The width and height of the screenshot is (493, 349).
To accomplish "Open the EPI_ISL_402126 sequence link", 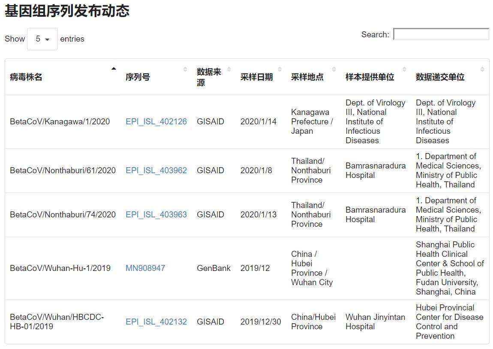I will pos(156,121).
